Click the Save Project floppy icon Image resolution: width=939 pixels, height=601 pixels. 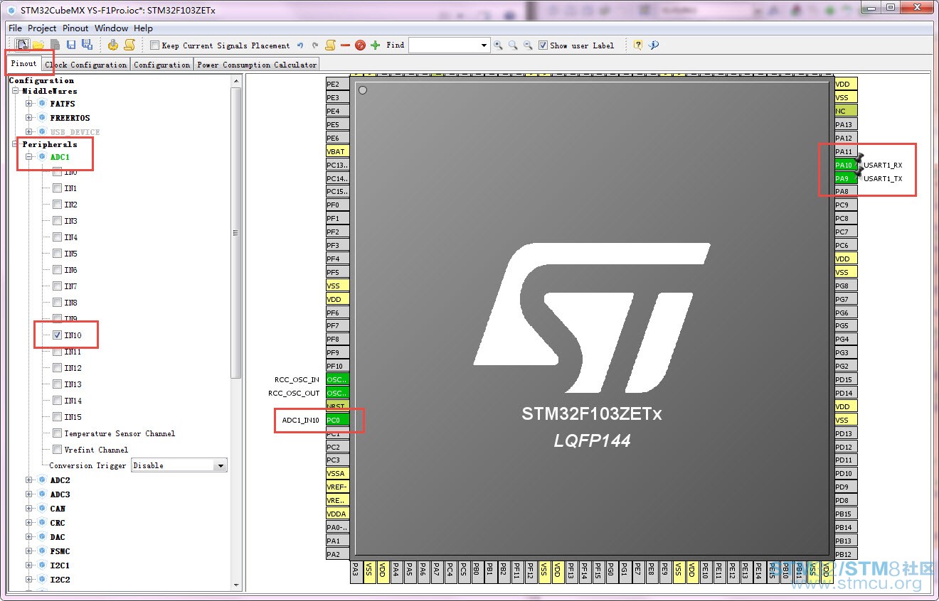71,45
